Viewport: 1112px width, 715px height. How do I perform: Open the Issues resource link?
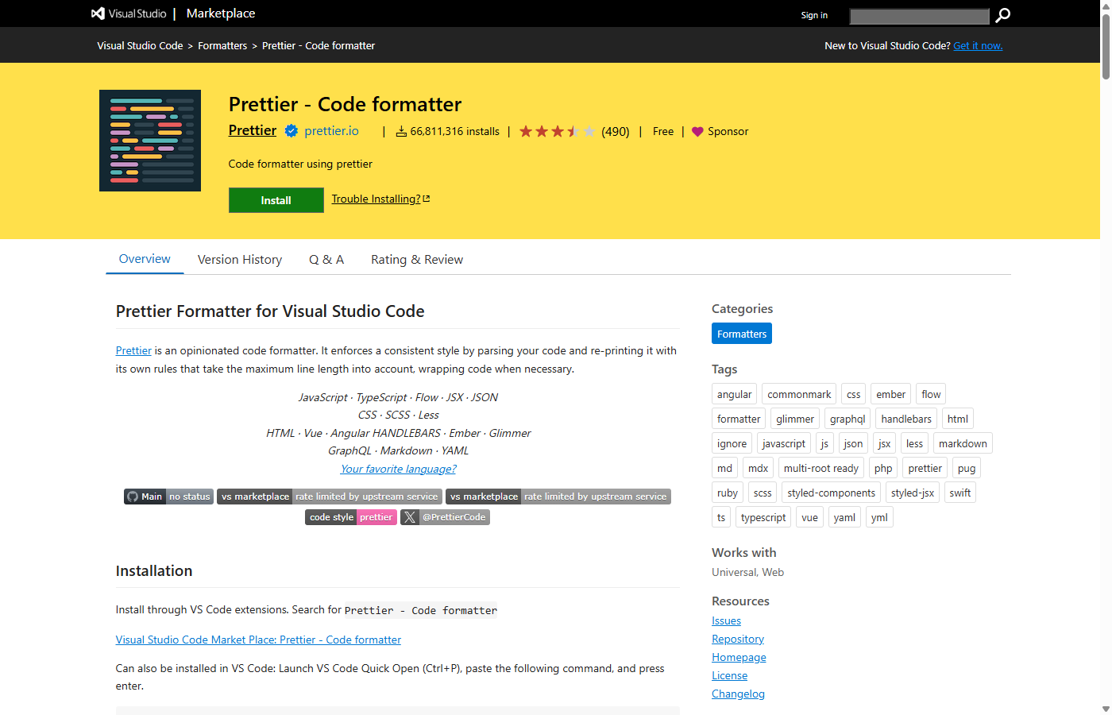726,620
